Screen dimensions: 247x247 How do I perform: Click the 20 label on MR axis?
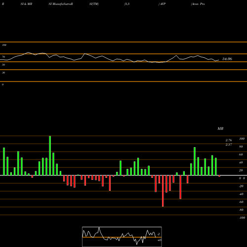tap(241, 170)
